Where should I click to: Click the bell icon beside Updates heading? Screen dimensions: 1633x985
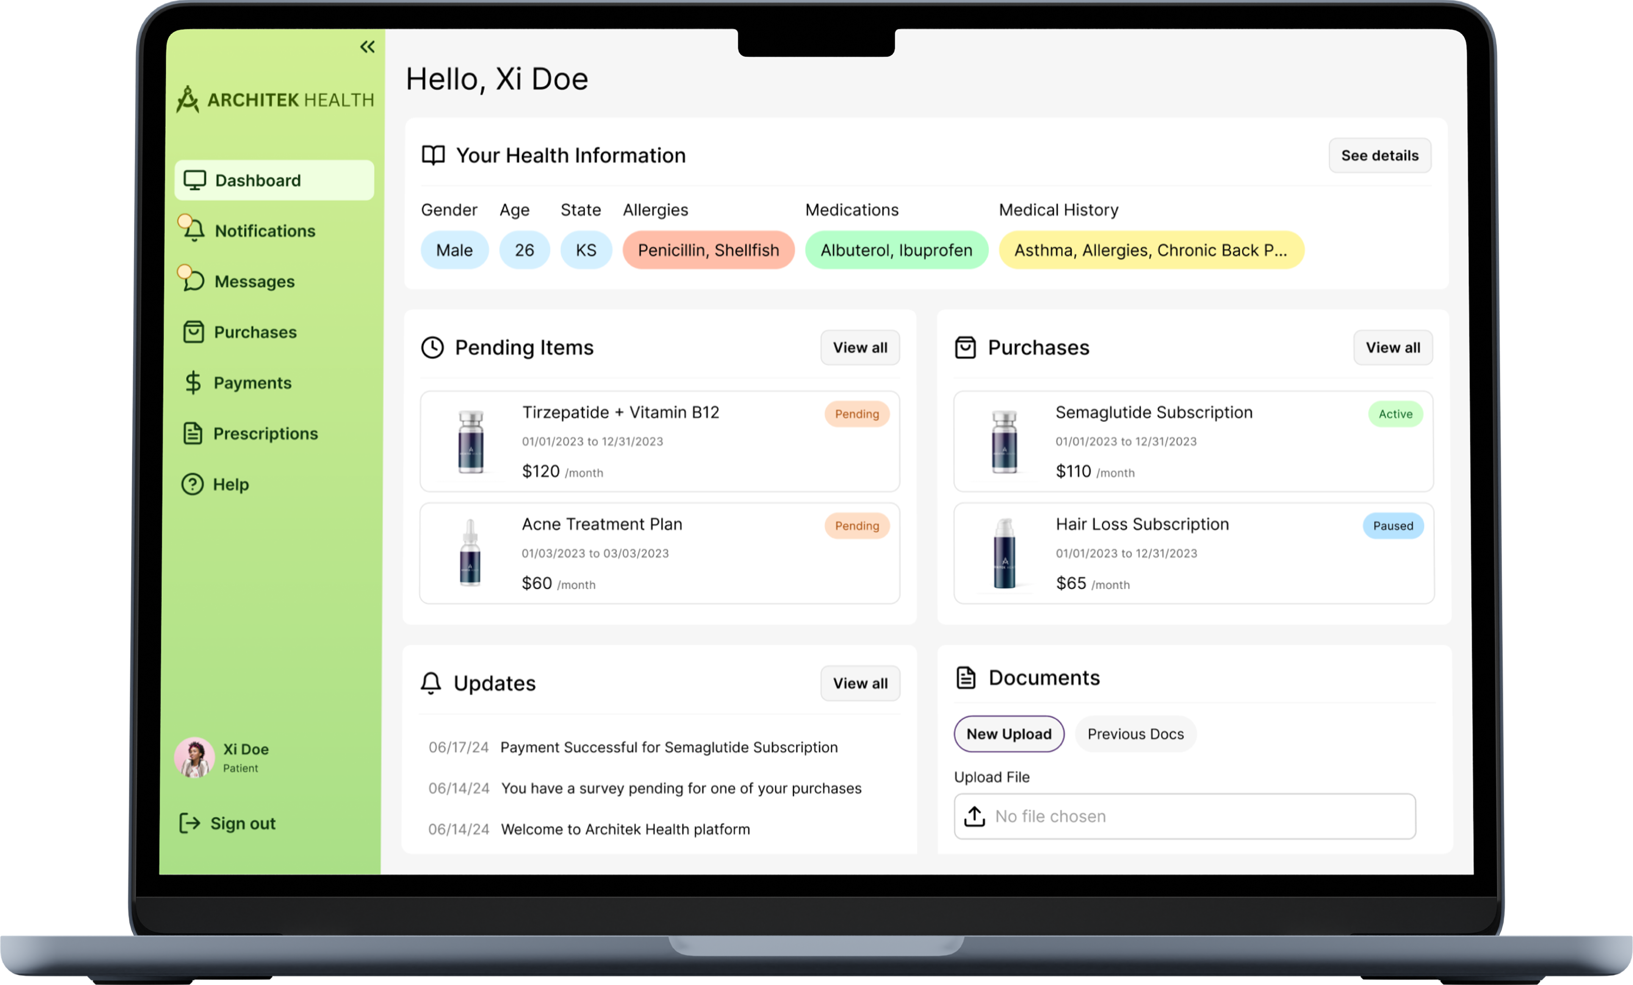click(431, 683)
